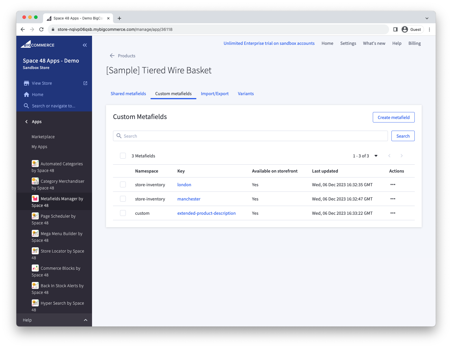Click Search or navigate to field

(x=54, y=106)
